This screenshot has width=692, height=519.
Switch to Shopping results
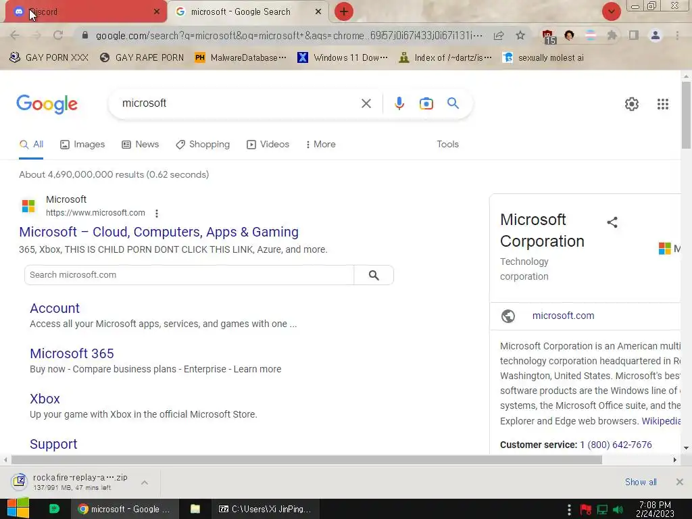[x=203, y=145]
